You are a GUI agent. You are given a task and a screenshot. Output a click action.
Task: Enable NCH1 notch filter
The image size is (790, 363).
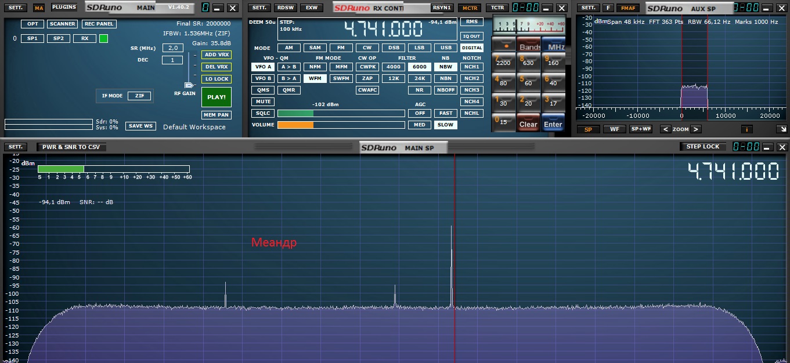472,67
